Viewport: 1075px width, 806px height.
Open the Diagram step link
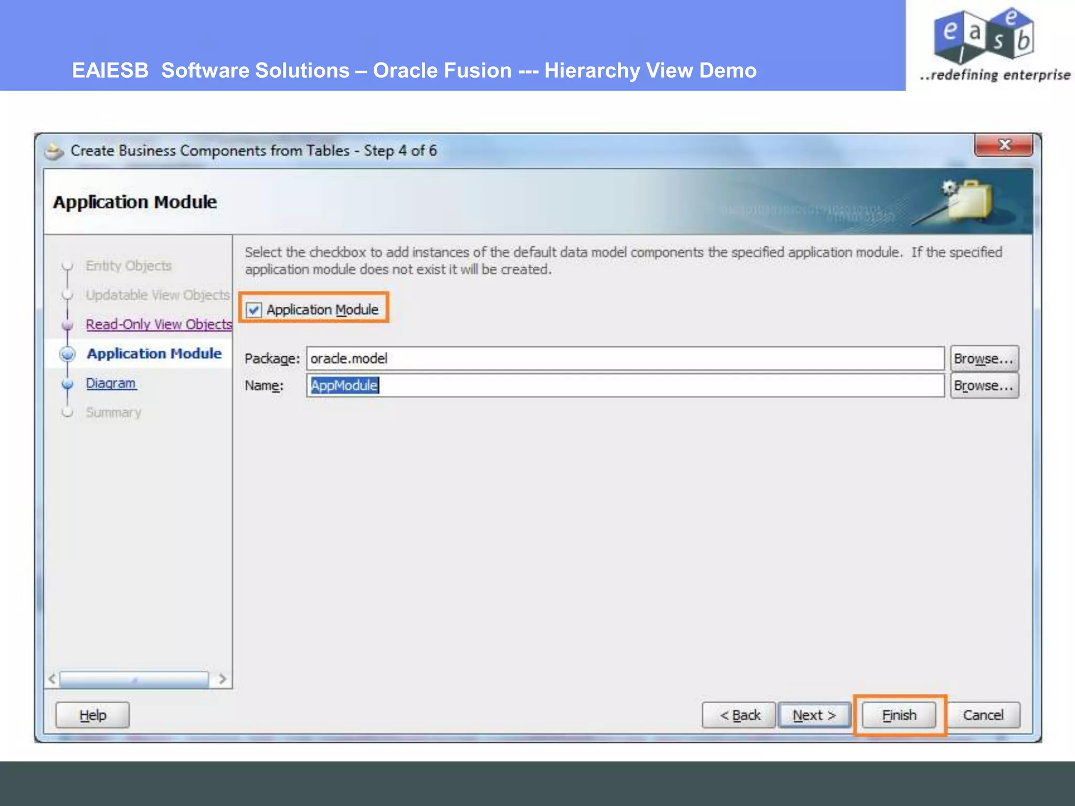pos(111,383)
